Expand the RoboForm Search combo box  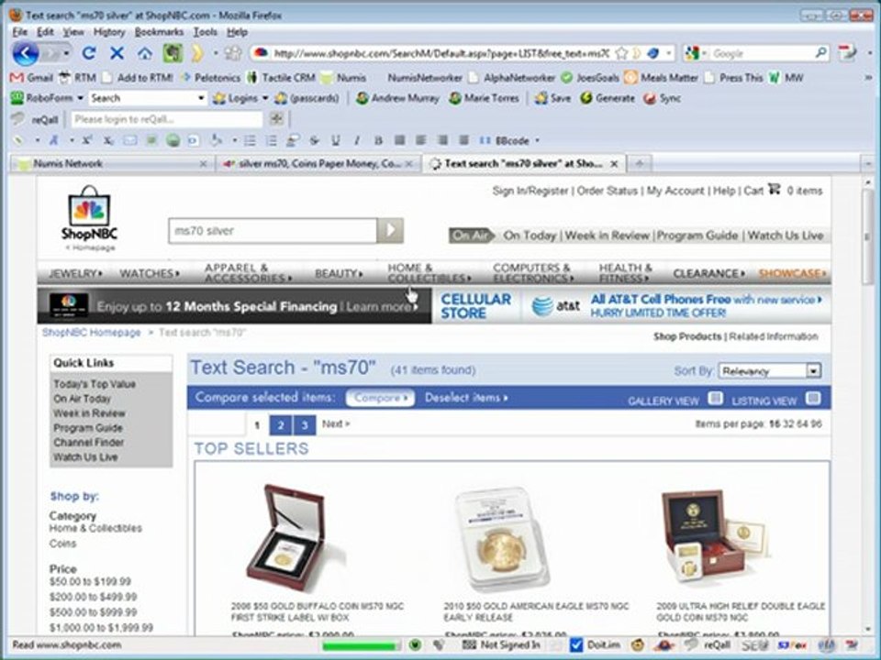click(201, 98)
